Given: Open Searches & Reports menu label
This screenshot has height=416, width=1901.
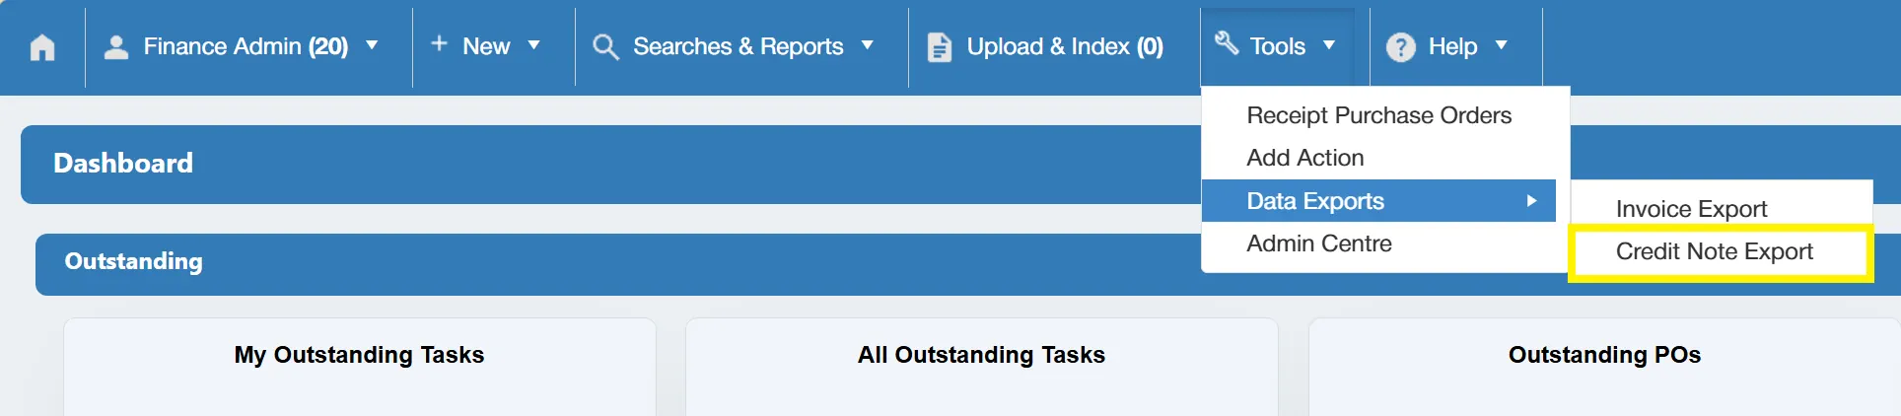Looking at the screenshot, I should coord(738,46).
